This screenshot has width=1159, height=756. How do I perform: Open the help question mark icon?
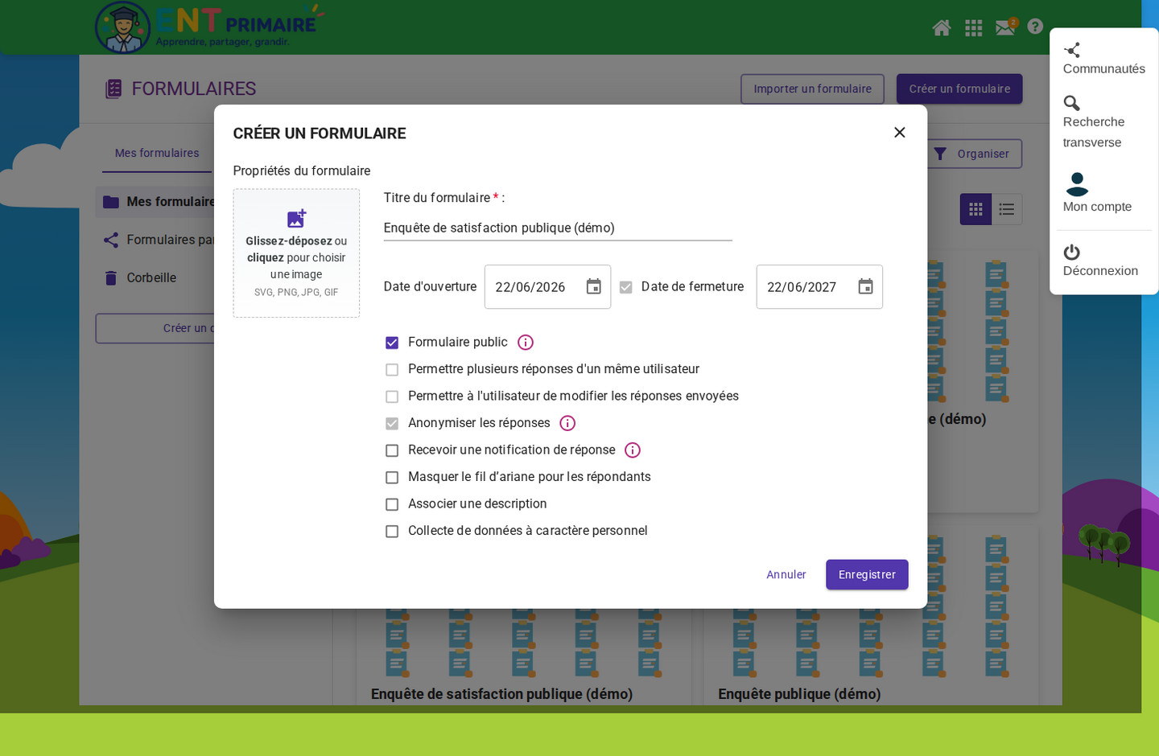pos(1035,27)
